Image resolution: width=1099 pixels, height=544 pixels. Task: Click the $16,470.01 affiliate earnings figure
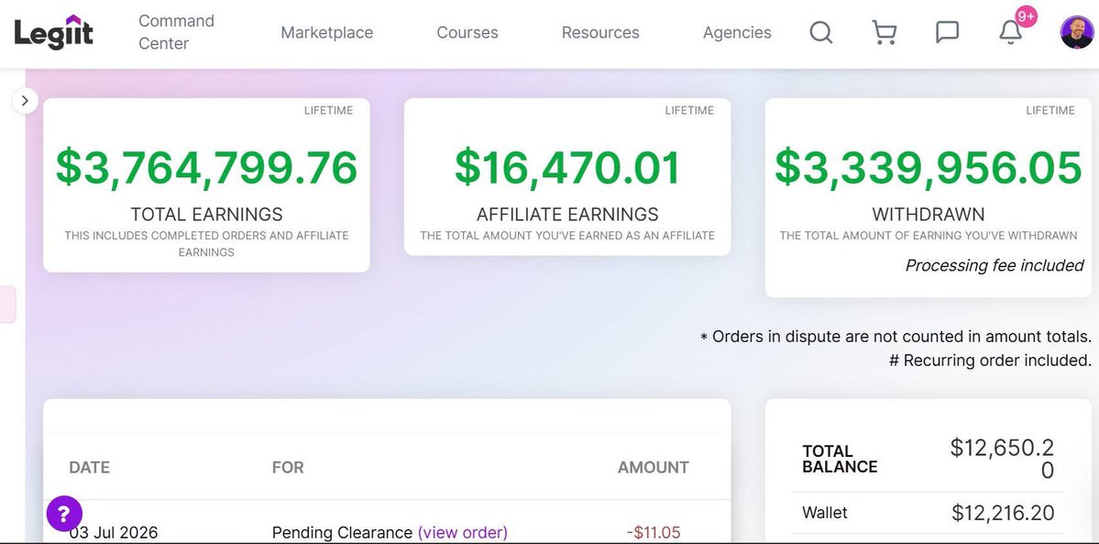click(567, 167)
